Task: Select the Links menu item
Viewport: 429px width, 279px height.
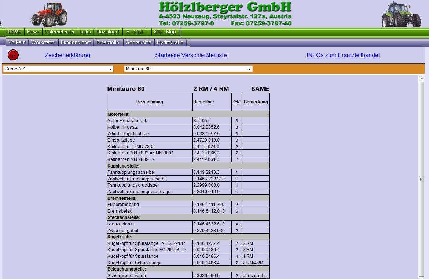Action: click(x=85, y=32)
